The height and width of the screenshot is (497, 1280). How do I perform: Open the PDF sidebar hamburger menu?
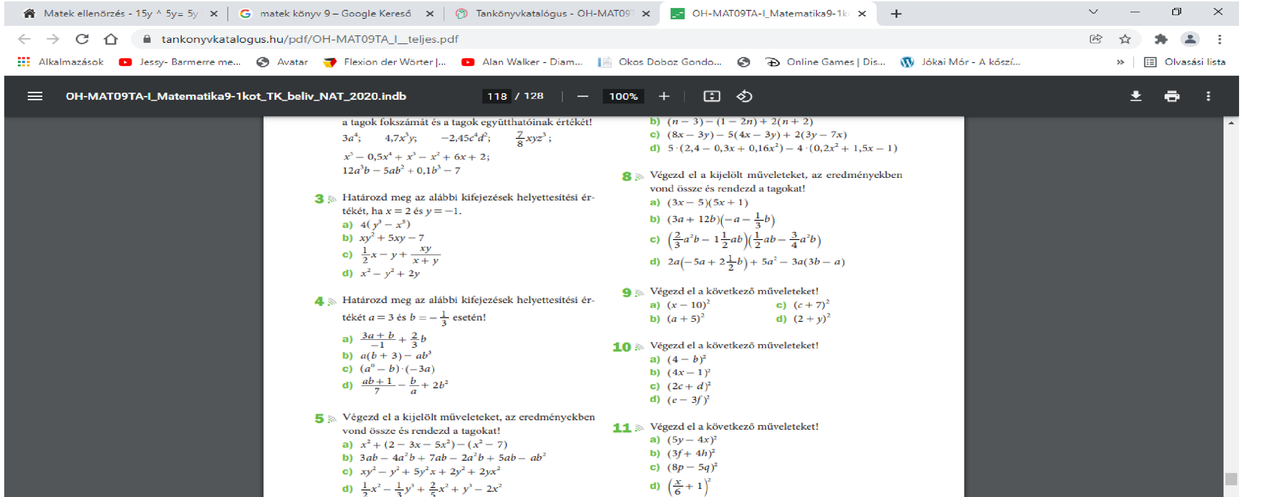coord(35,96)
